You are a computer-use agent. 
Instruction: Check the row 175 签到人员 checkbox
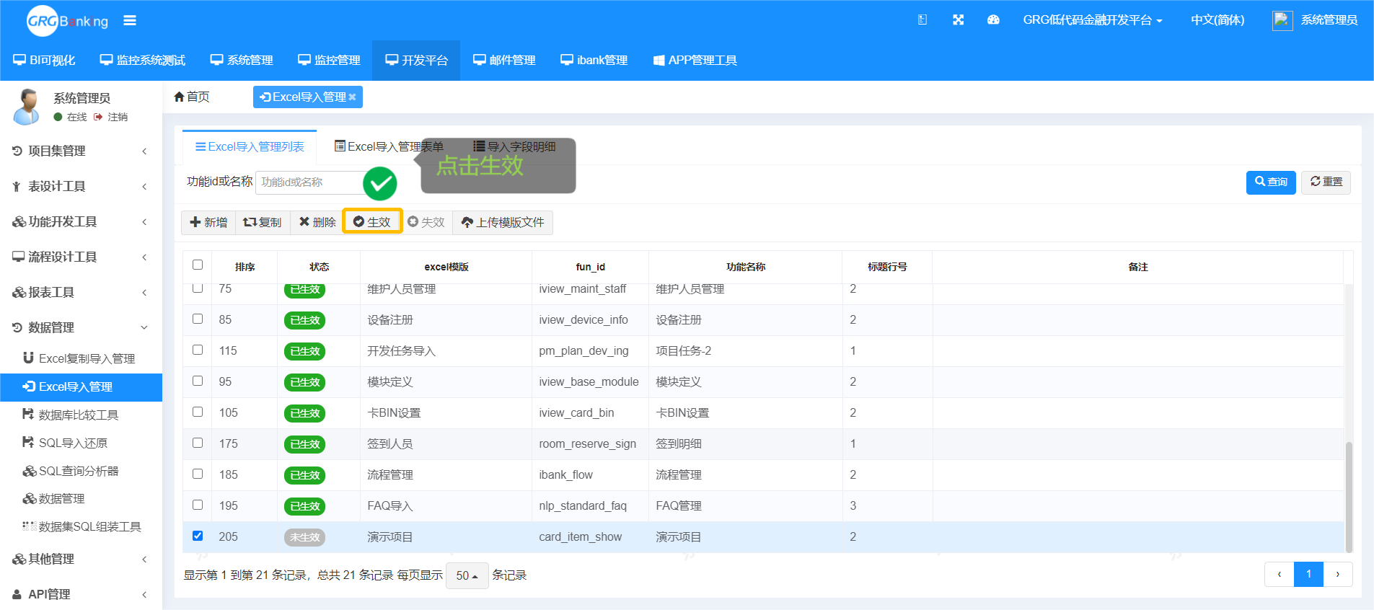(198, 443)
